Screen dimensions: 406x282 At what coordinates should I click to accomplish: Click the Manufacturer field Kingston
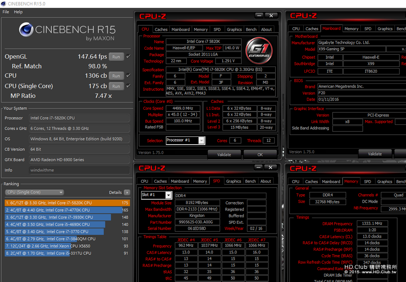tap(197, 216)
